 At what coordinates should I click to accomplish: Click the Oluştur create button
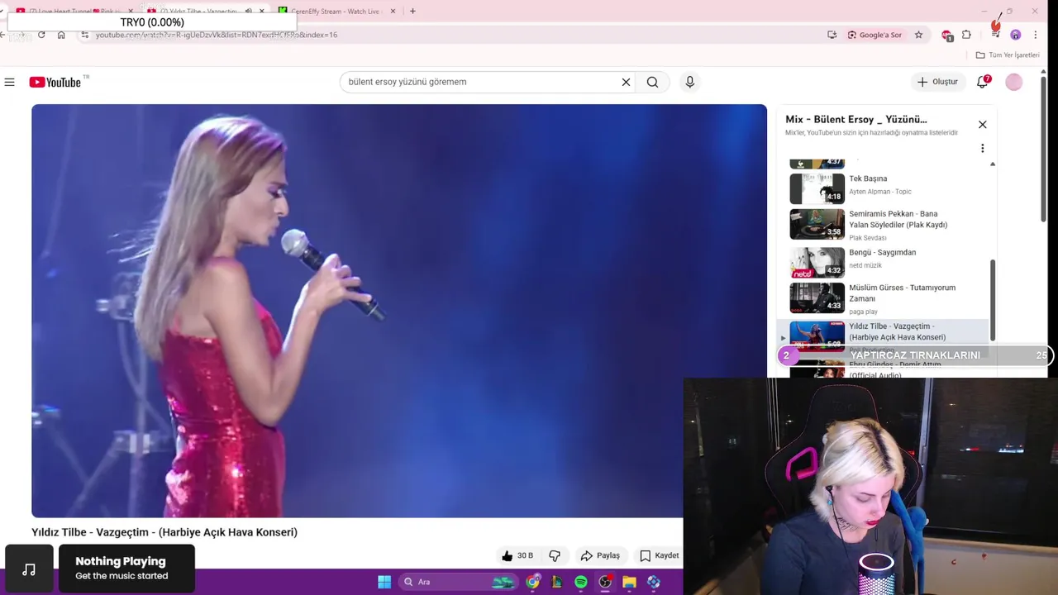pyautogui.click(x=937, y=82)
